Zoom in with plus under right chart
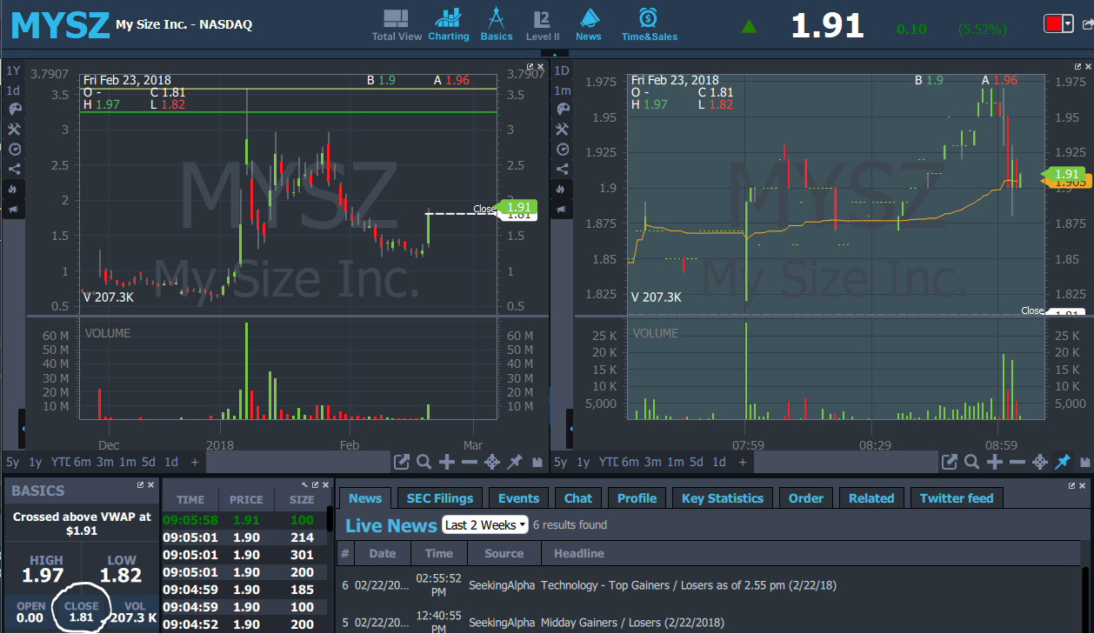1094x634 pixels. click(995, 462)
